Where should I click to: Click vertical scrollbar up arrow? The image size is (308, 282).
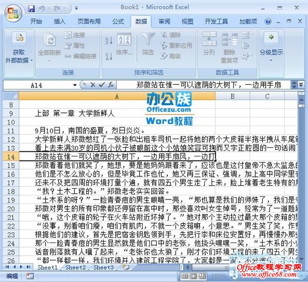click(x=301, y=100)
